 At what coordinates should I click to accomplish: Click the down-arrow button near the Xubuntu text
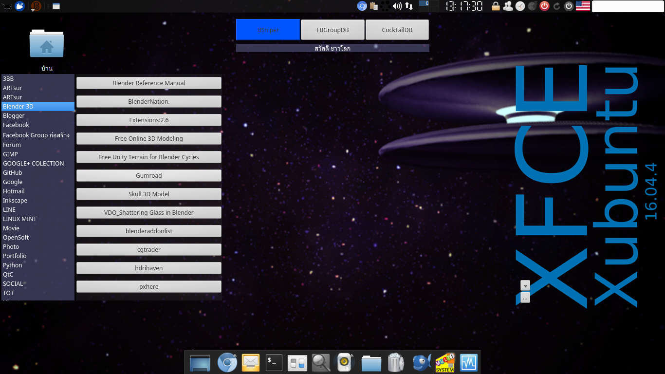click(525, 286)
